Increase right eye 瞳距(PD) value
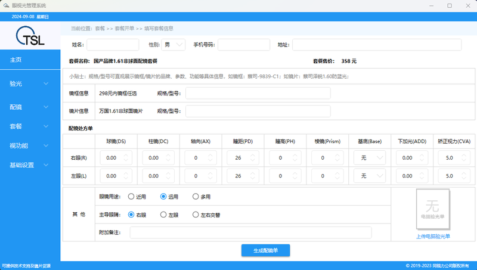477x270 pixels. [x=252, y=156]
